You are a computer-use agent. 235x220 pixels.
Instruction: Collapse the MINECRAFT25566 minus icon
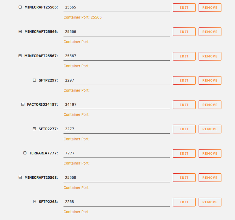click(x=20, y=31)
